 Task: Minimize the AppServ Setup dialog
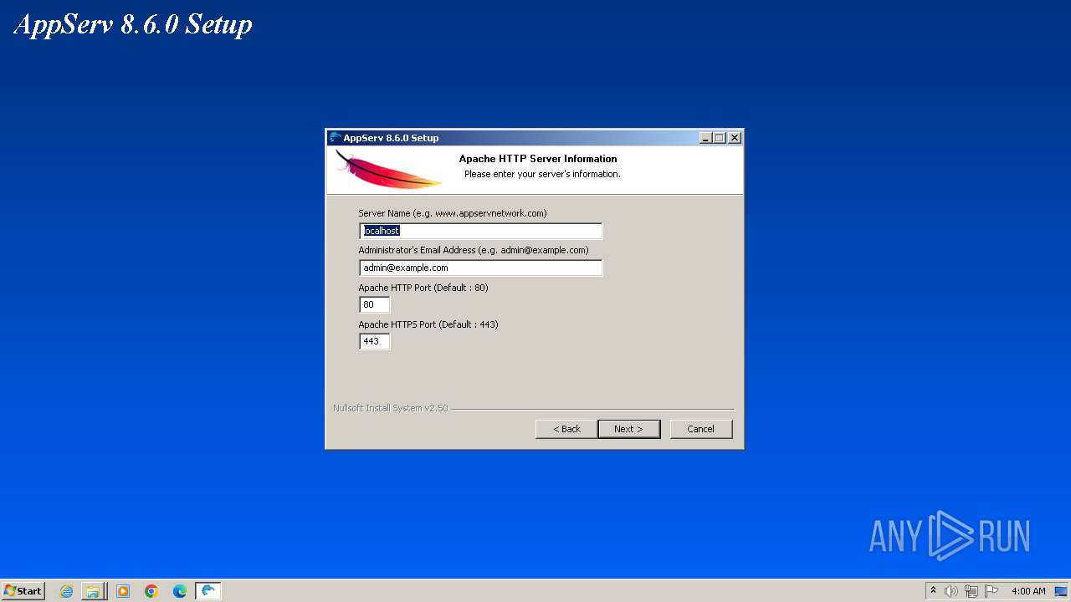[705, 138]
